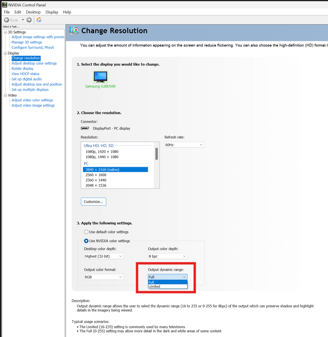Click the Customize... button
The height and width of the screenshot is (337, 328).
pos(93,202)
